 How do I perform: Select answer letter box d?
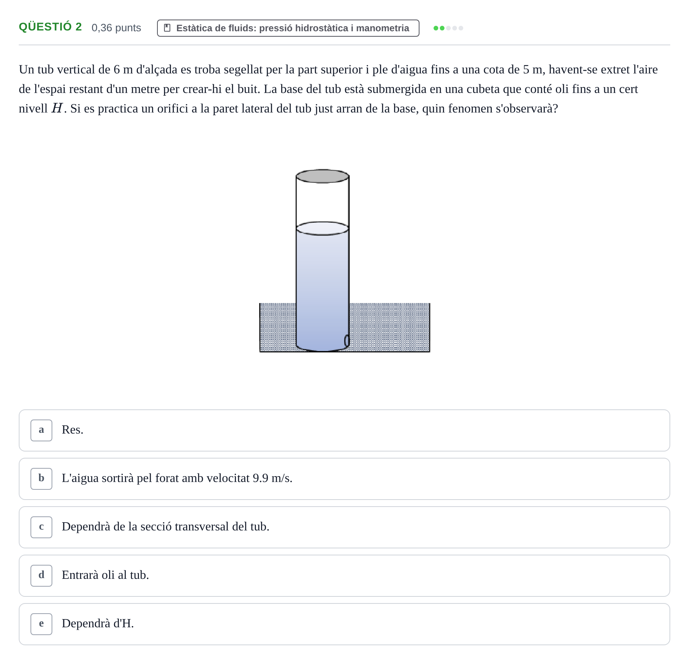(x=41, y=576)
